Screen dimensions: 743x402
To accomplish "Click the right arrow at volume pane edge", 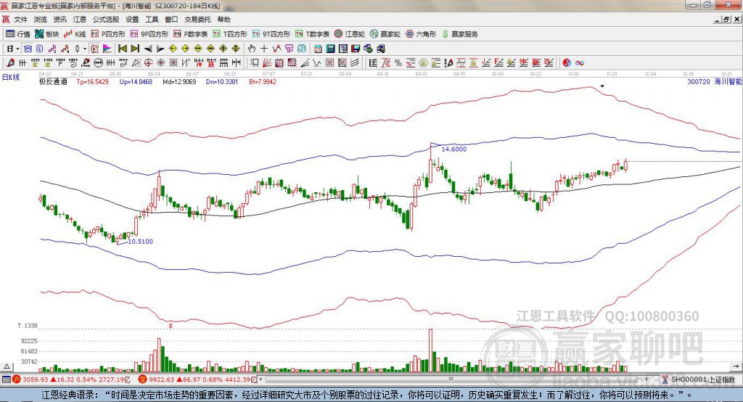I will 736,366.
